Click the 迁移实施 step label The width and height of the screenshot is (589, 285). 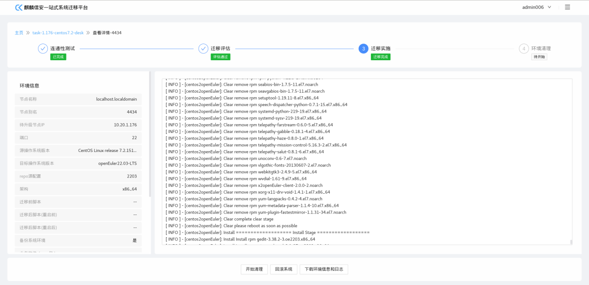381,49
